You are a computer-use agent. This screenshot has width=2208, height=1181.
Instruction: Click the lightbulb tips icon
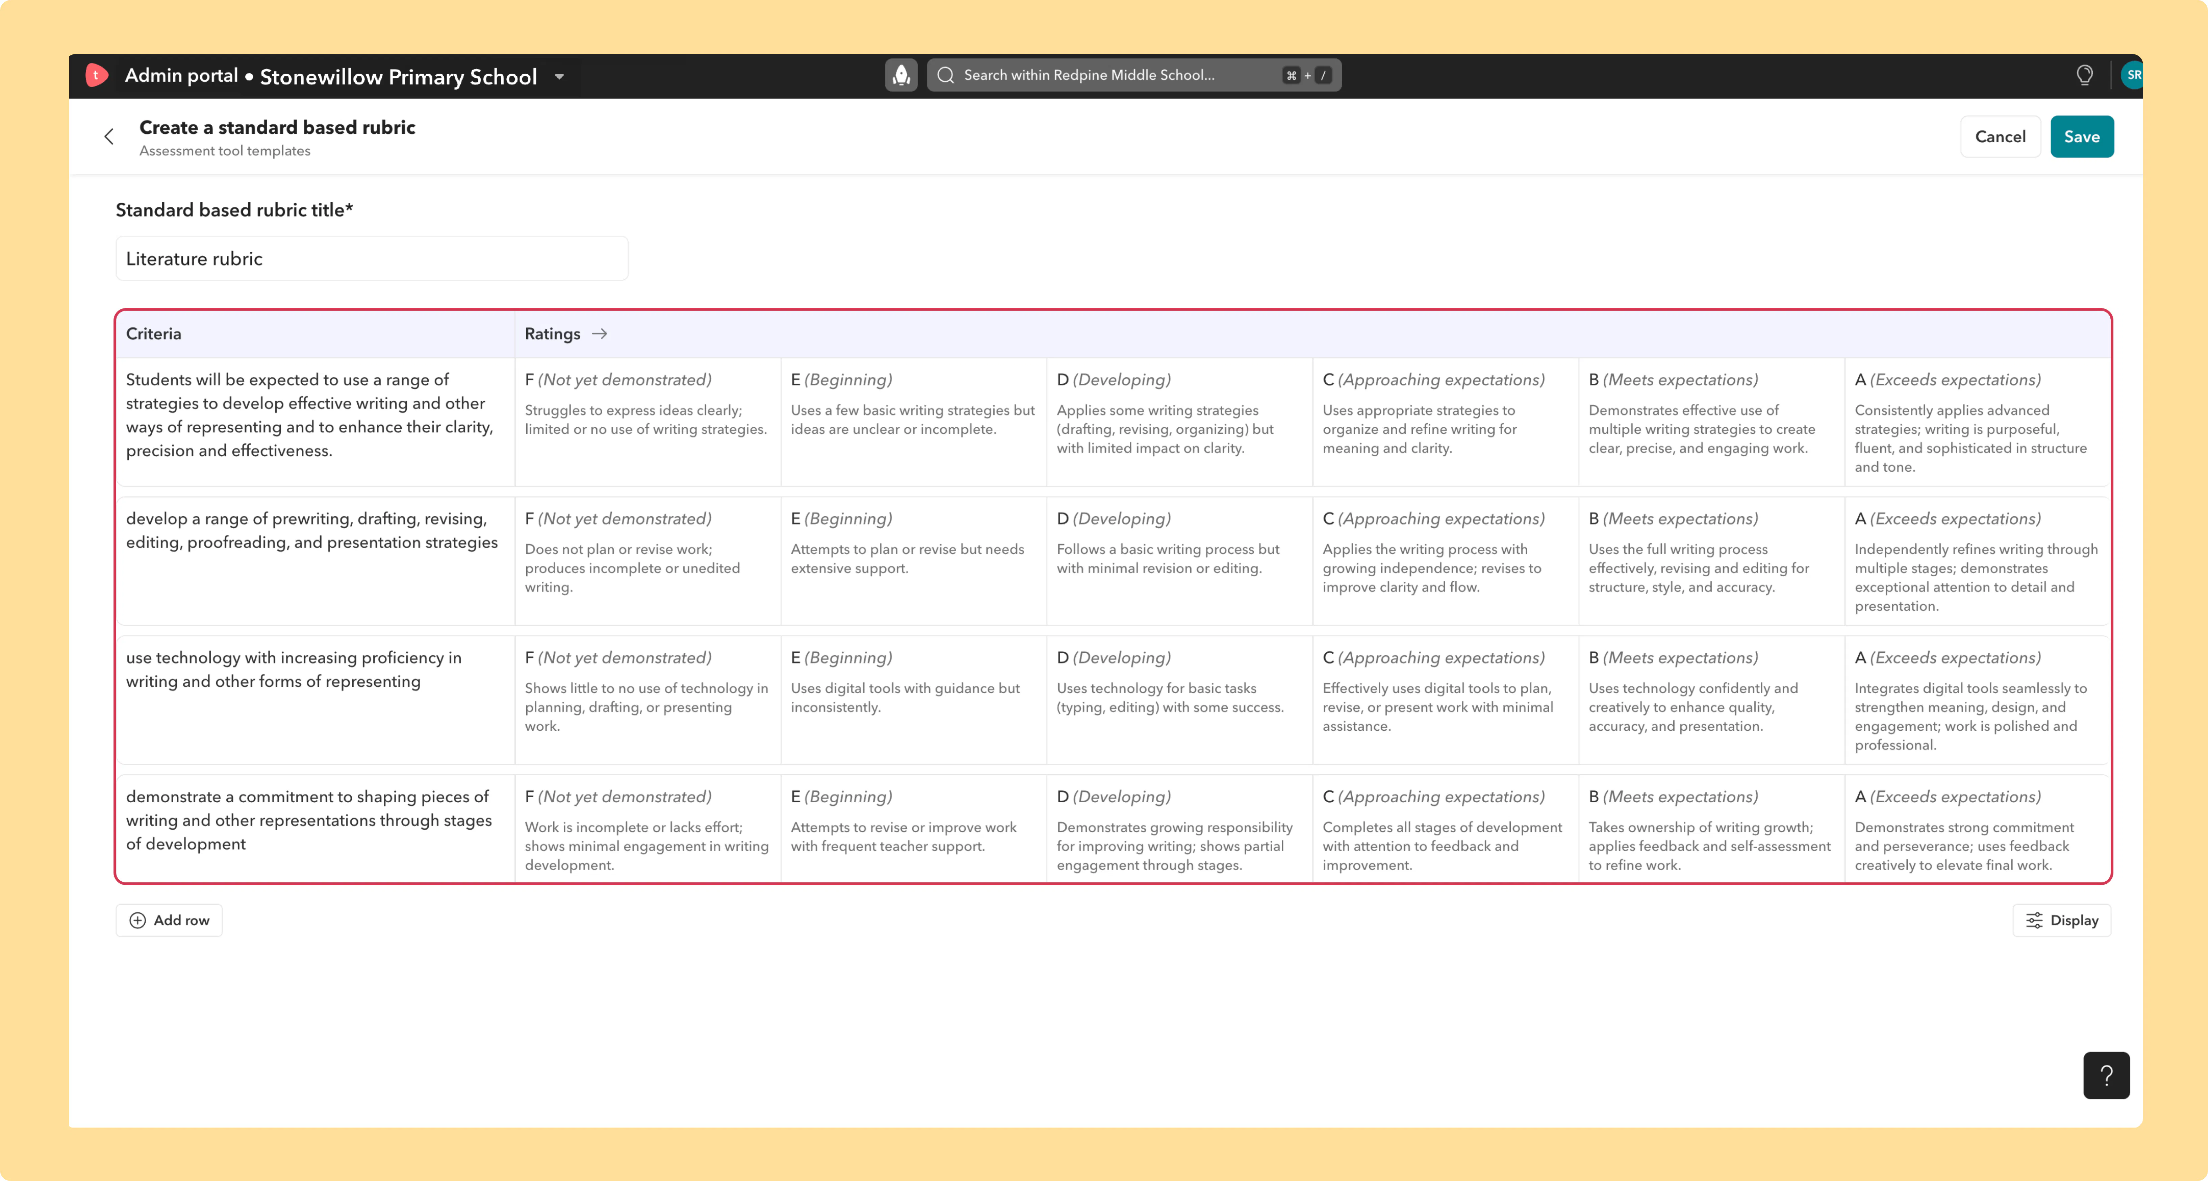2085,75
